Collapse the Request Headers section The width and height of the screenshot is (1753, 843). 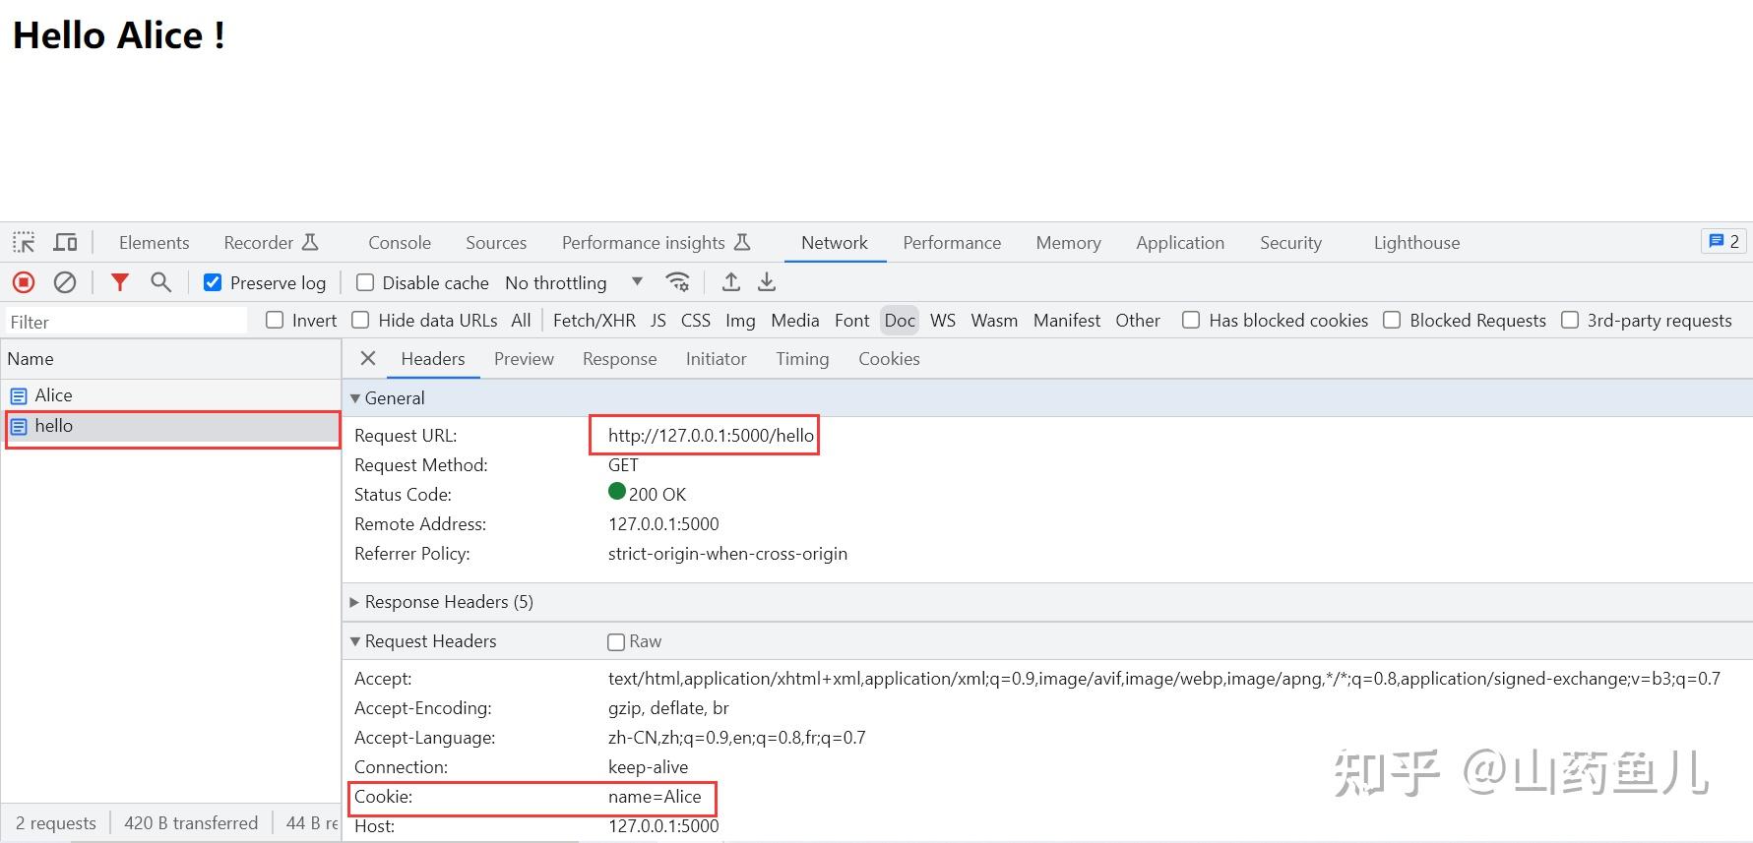coord(355,641)
